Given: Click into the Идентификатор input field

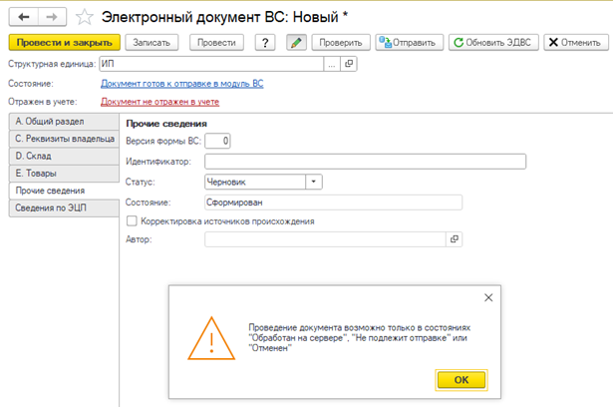Looking at the screenshot, I should click(x=364, y=162).
